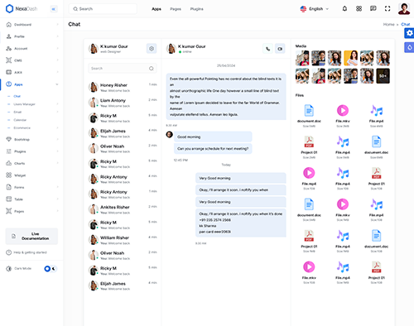The width and height of the screenshot is (414, 326).
Task: Select "Can you arrange schedule for next meeting?" message
Action: pos(213,149)
